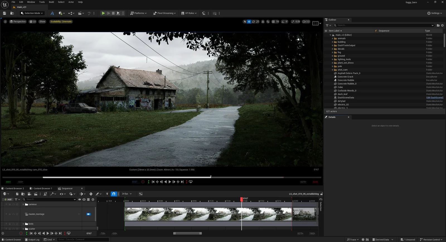Toggle rotation snapping angle icon
Screen dimensions: 446x242
tap(283, 21)
